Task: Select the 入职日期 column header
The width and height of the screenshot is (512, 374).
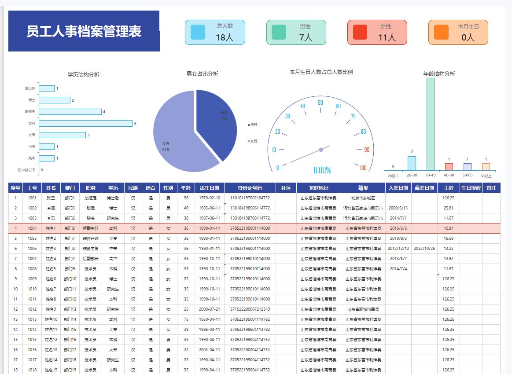Action: click(398, 188)
